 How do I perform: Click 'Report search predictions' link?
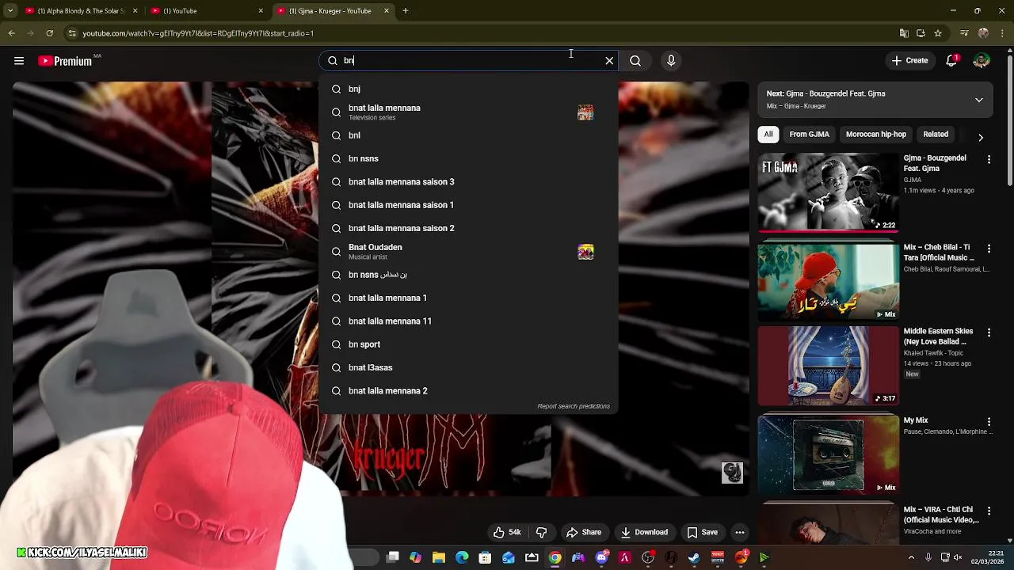point(574,406)
